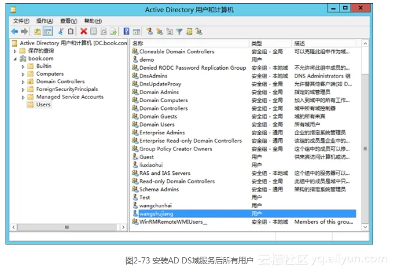Viewport: 394px width, 272px height.
Task: Open the 文件(F) menu
Action: [x=21, y=21]
